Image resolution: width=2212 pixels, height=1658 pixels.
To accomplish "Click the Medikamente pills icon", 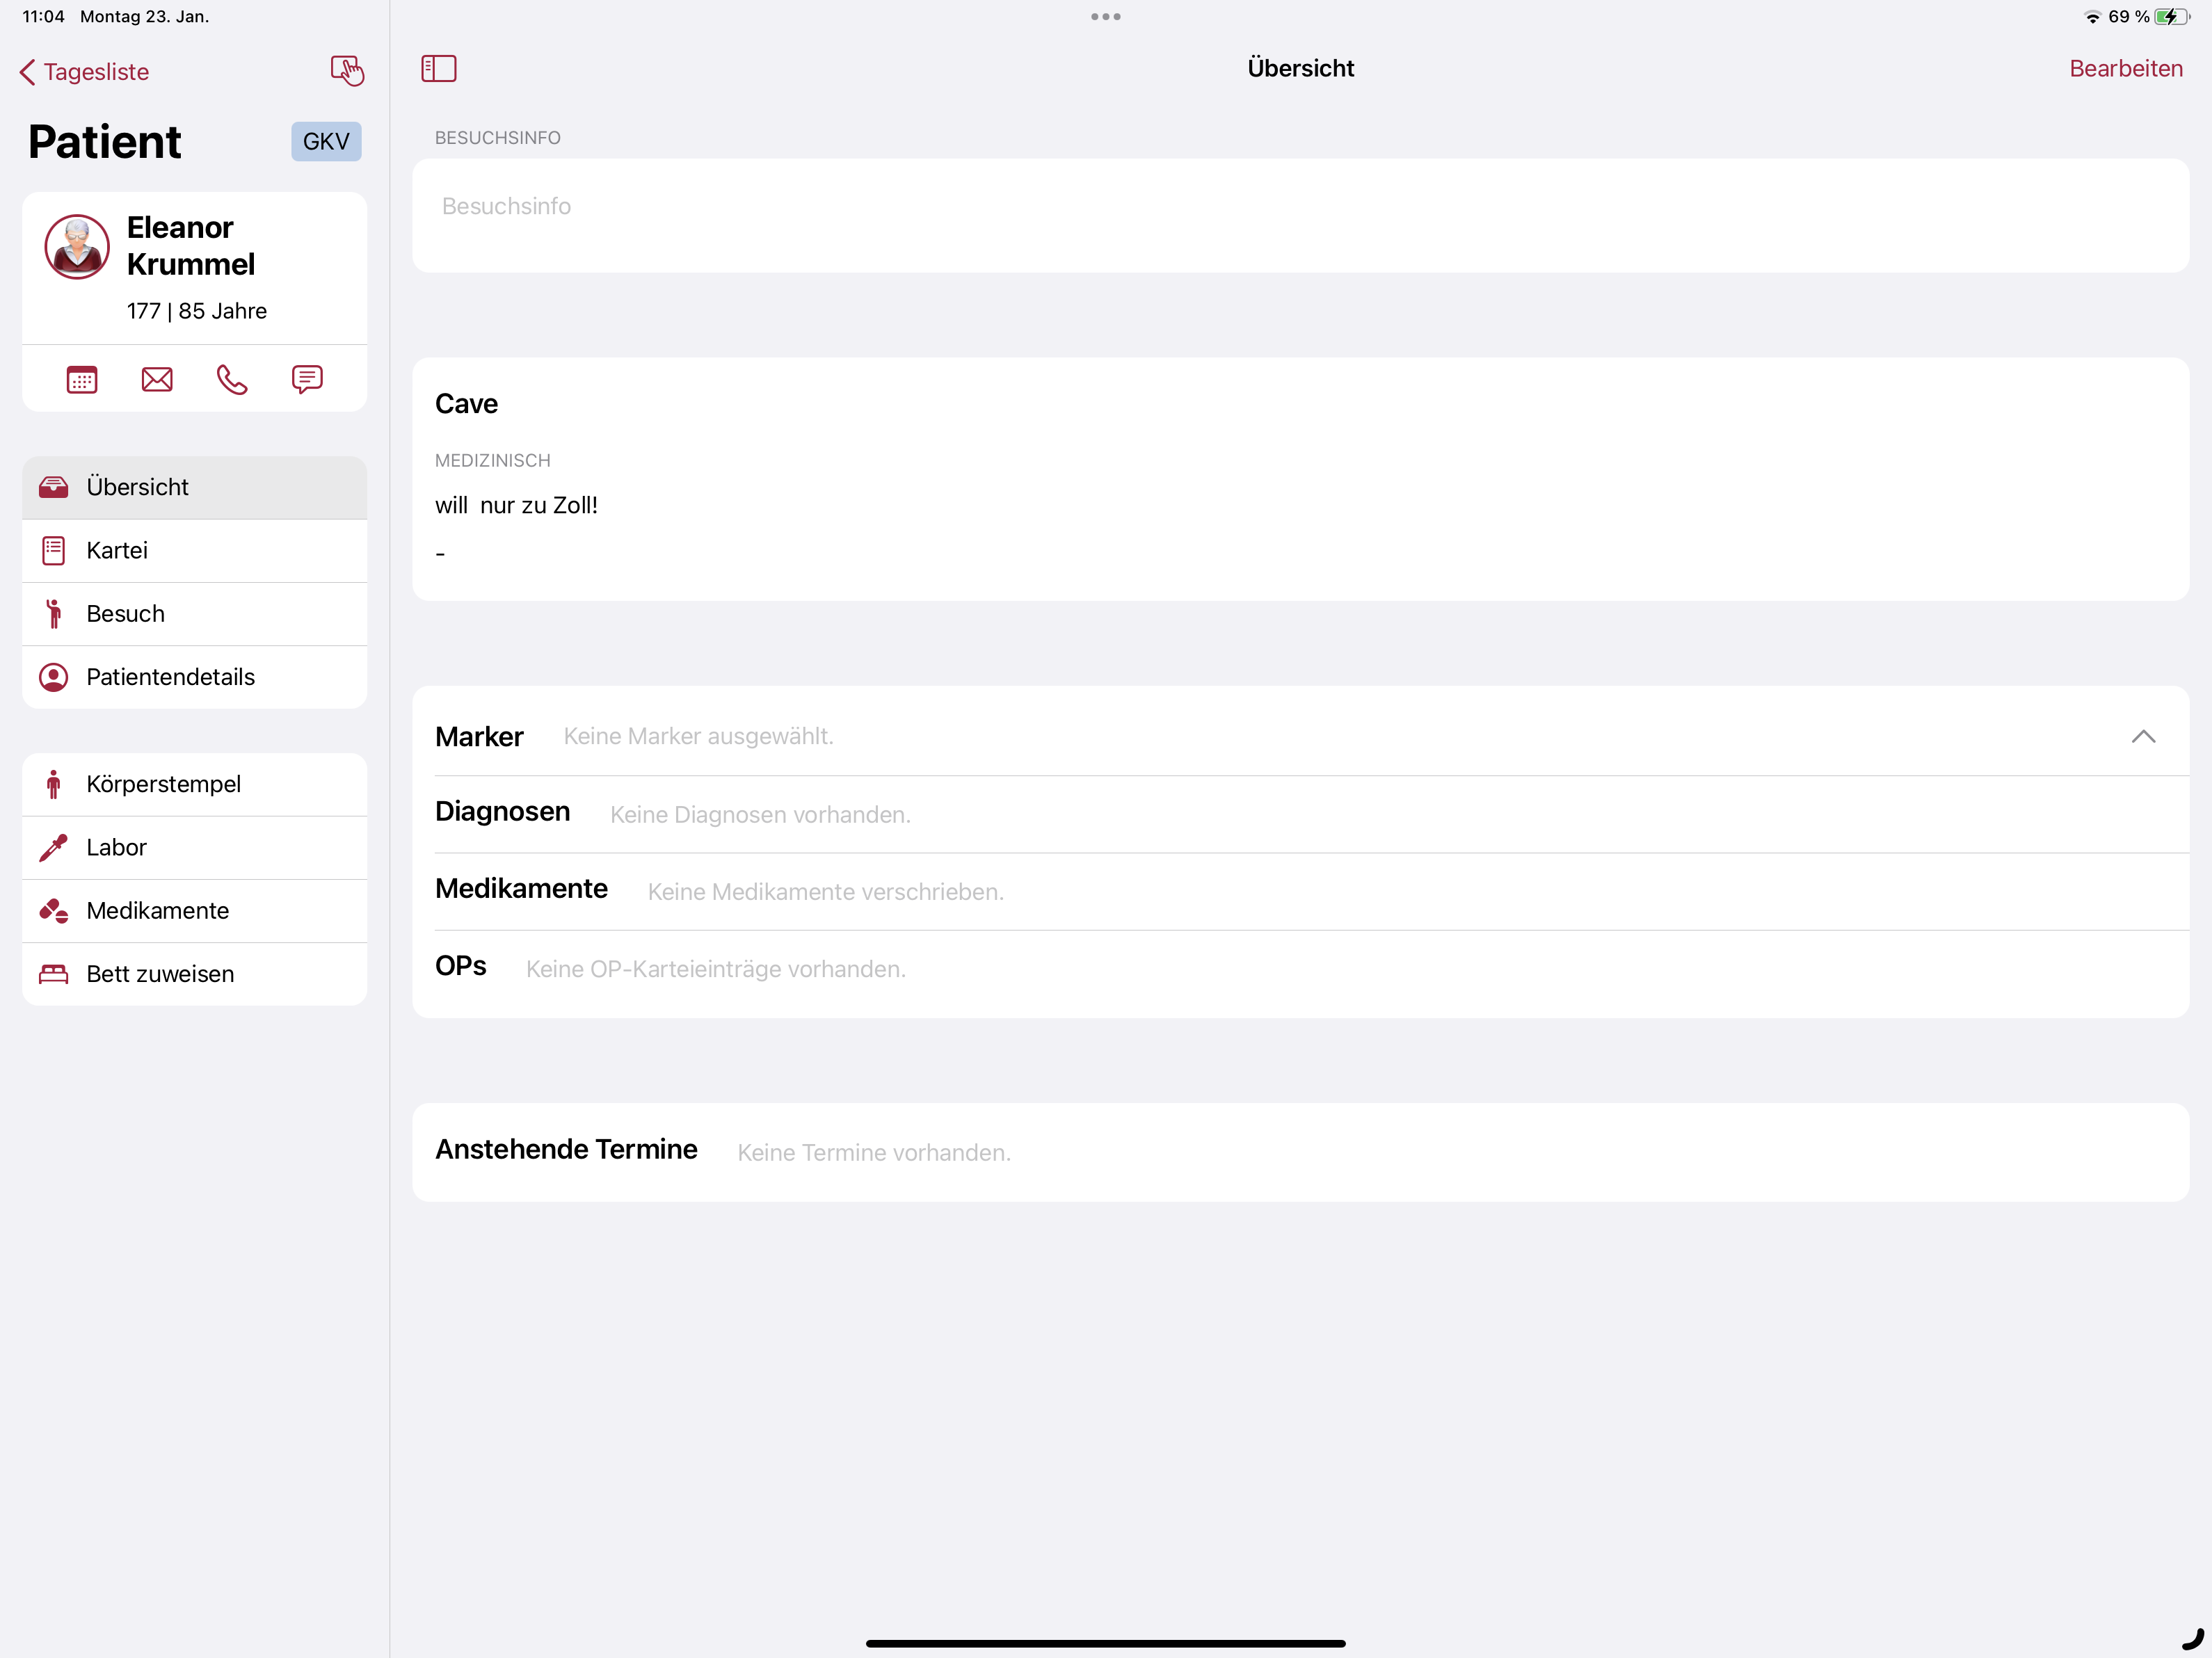I will pyautogui.click(x=54, y=911).
